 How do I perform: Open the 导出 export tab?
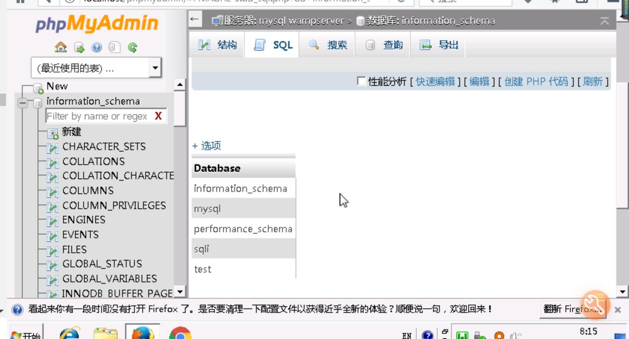439,45
